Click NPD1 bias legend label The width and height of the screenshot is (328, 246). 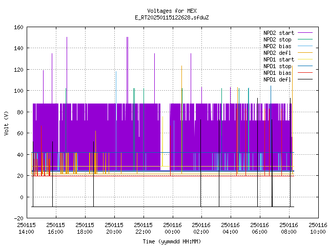pos(277,73)
